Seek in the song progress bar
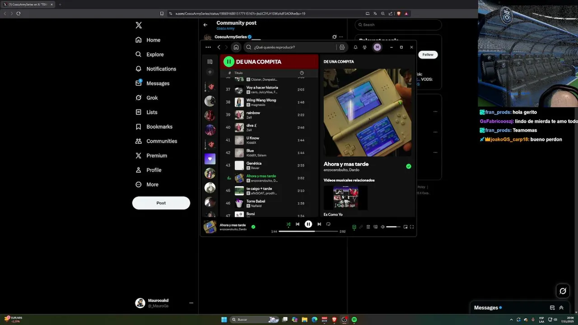Viewport: 578px width, 325px height. click(308, 231)
